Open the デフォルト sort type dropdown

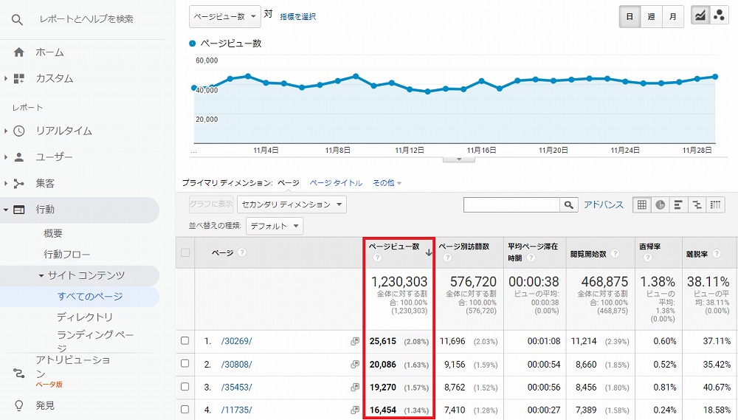coord(275,226)
